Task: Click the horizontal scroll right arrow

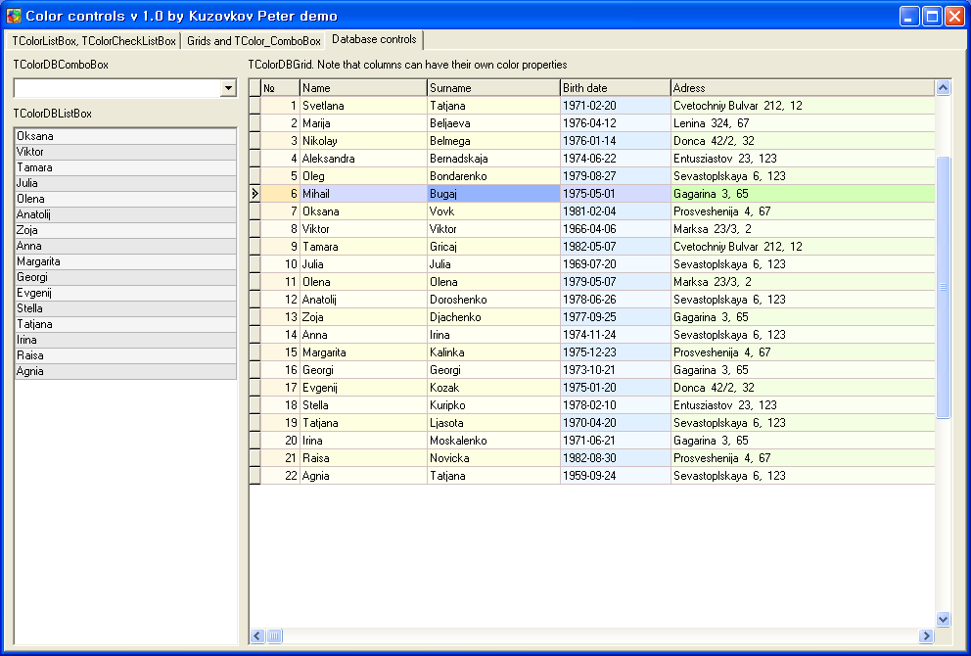Action: [926, 635]
